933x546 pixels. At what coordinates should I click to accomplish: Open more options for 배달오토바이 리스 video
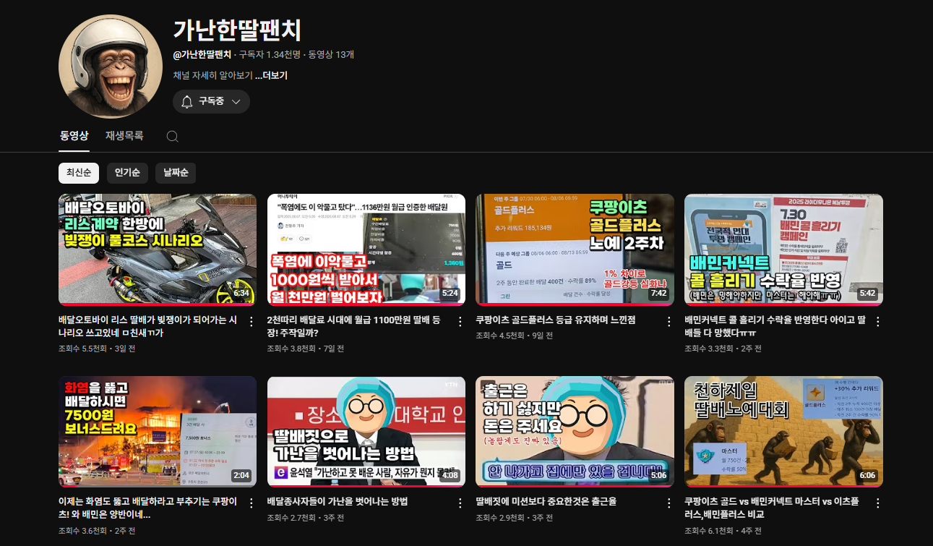click(251, 321)
